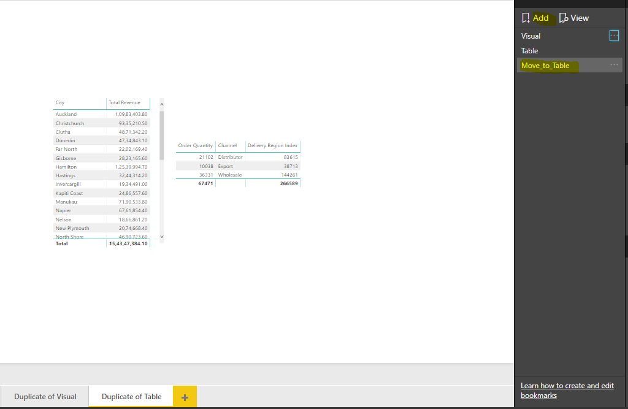Click the bookmark flag icon beside Add
Screen dimensions: 628x409
tap(526, 18)
